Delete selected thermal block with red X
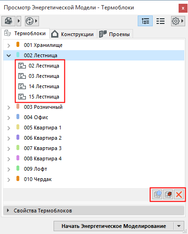The width and height of the screenshot is (188, 234). click(x=179, y=195)
